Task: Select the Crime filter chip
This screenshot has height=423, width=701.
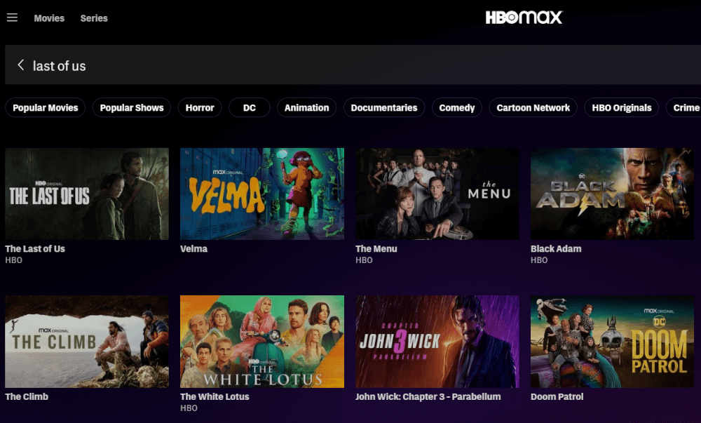Action: pos(684,108)
